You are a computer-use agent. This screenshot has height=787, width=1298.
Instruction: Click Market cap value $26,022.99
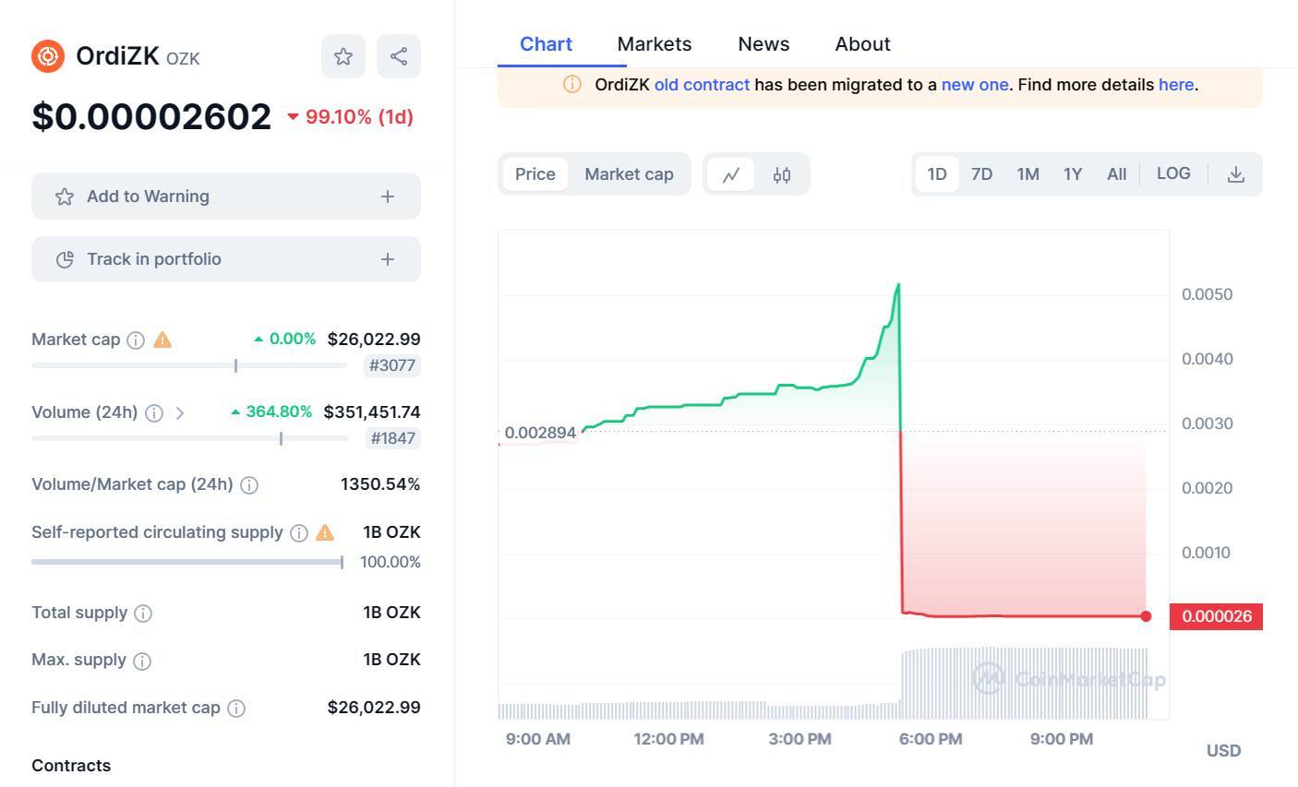tap(374, 340)
